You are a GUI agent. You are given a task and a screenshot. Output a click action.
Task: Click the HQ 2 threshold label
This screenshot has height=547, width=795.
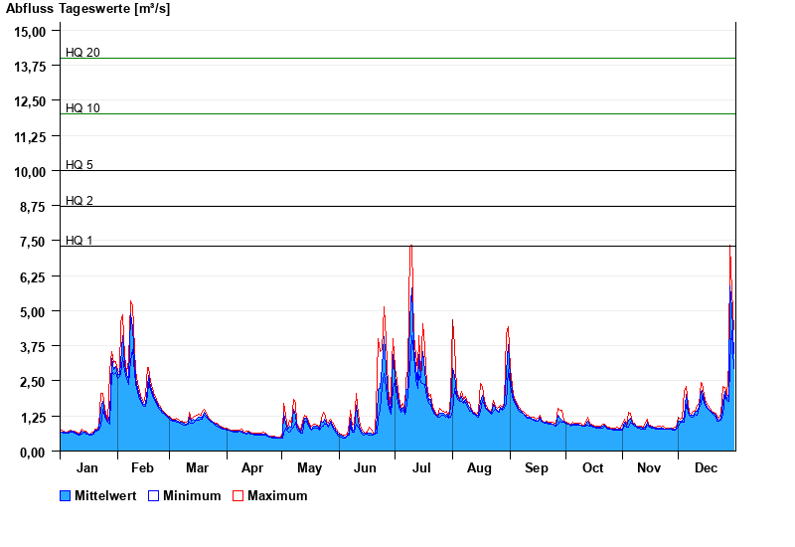click(x=79, y=201)
